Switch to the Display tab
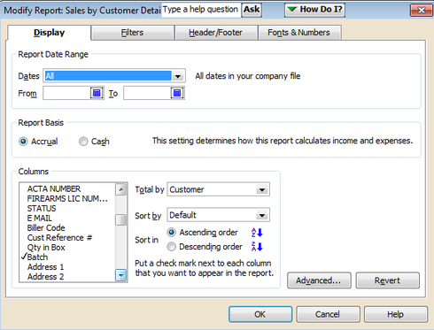Viewport: 434px width, 330px height. pos(50,33)
